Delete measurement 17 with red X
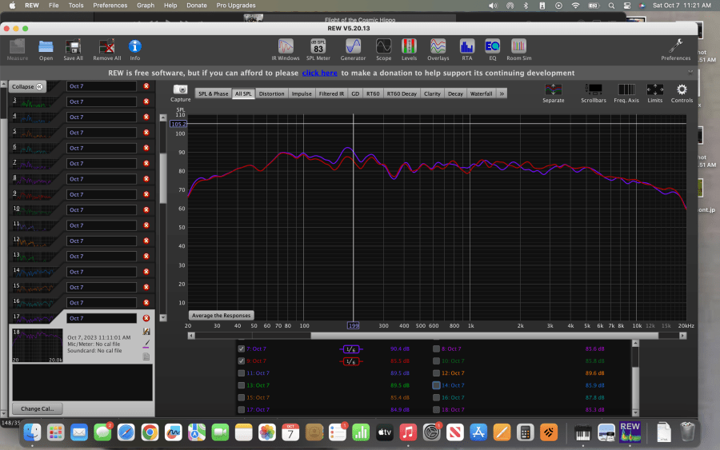This screenshot has width=720, height=450. point(146,318)
